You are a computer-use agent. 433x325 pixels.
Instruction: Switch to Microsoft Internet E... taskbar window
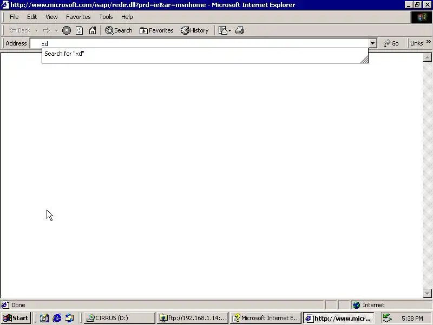pos(266,318)
